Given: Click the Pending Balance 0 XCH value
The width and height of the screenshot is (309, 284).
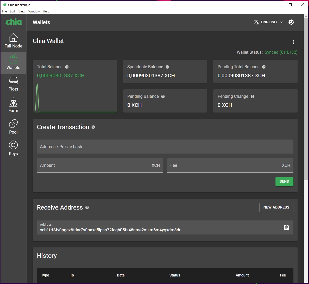Looking at the screenshot, I should [134, 105].
